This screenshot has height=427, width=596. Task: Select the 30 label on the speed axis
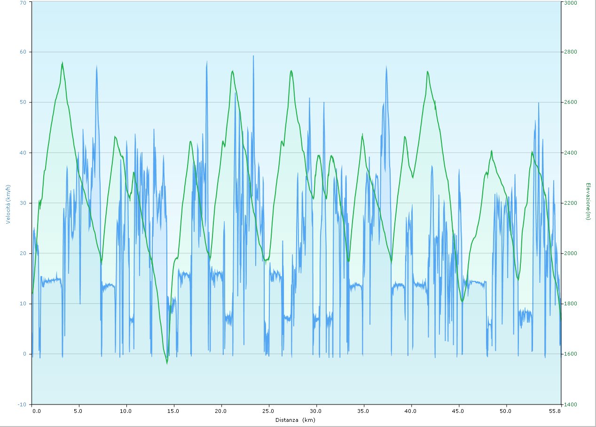[24, 203]
